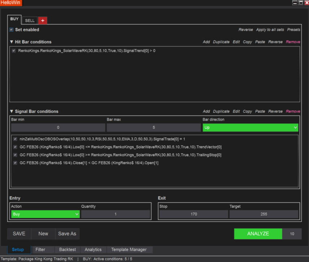
Task: Minimize the HelloWin window
Action: 295,3
